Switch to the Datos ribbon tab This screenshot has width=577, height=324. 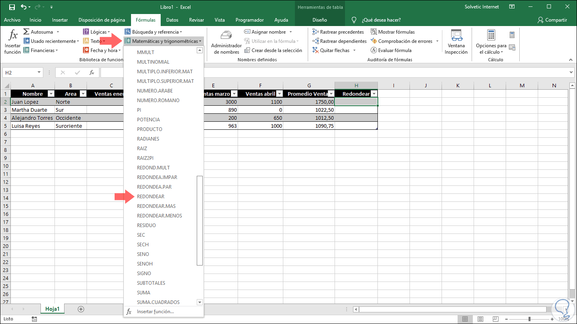pyautogui.click(x=172, y=20)
